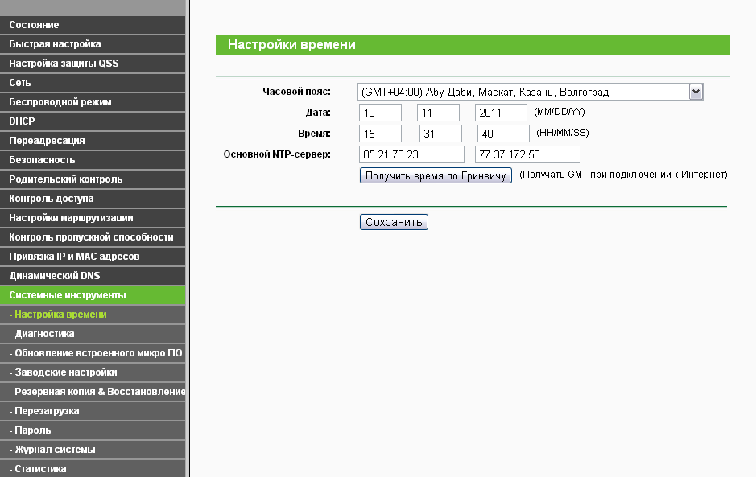Select the primary NTP server field 85.21.78.23
Viewport: 756px width, 477px height.
point(412,154)
